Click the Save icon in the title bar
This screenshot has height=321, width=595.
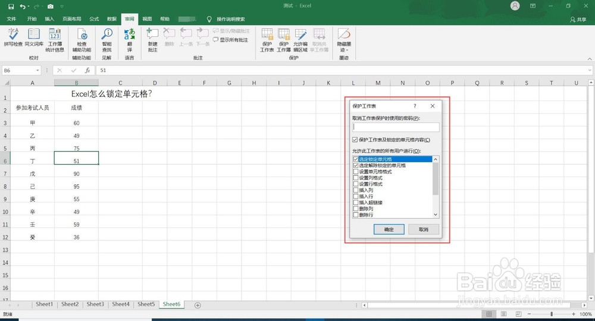pos(11,7)
